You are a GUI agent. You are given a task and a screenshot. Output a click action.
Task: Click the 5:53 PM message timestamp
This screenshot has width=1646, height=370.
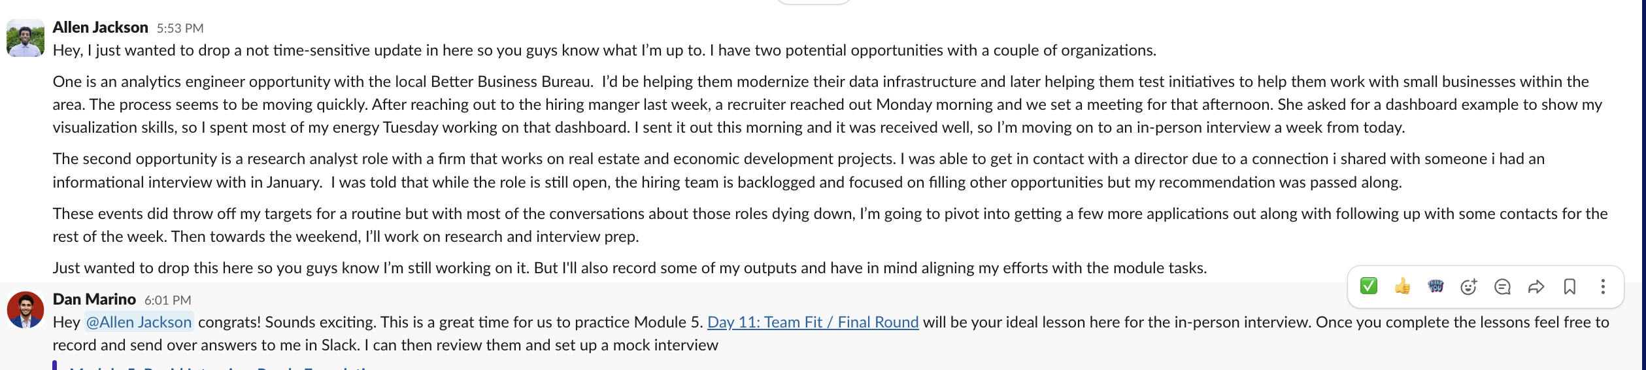[180, 28]
